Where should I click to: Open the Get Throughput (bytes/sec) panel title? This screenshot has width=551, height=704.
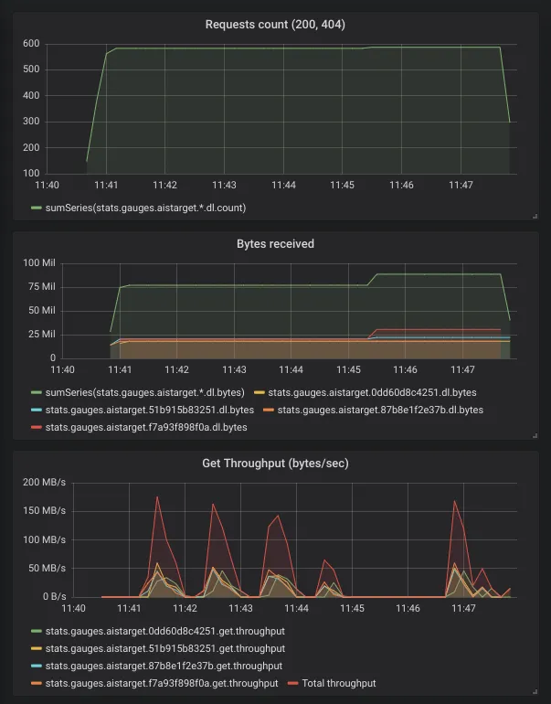(x=275, y=464)
